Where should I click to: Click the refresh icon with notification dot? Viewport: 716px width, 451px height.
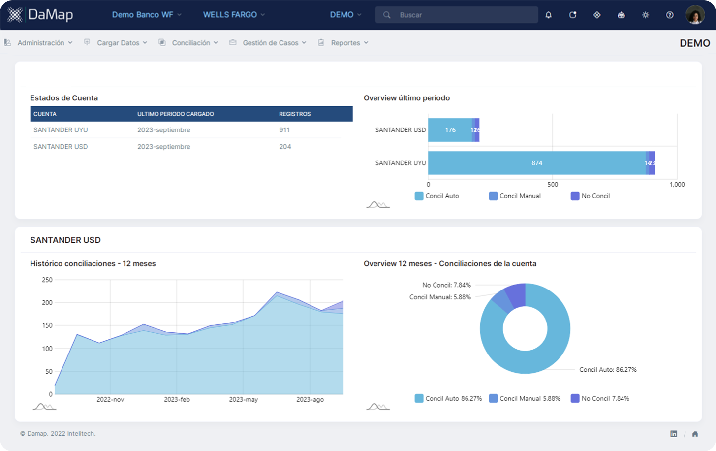pos(572,15)
